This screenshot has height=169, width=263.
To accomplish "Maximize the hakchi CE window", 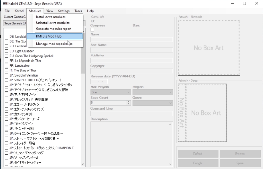I will [x=244, y=3].
